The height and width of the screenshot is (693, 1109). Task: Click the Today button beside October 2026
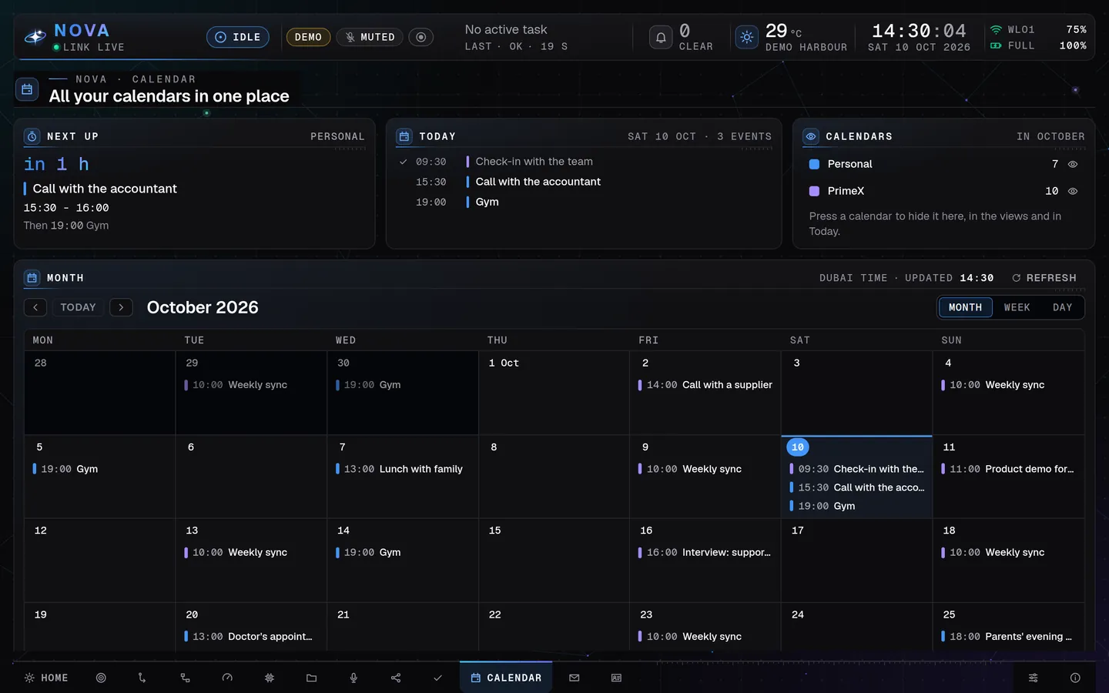[79, 307]
